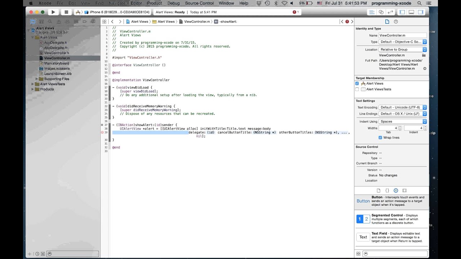Disable the Wrap lines checkbox

pos(380,137)
